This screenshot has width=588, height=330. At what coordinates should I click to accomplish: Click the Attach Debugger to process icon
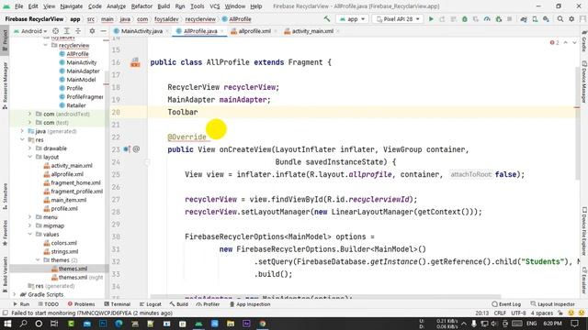(x=498, y=18)
